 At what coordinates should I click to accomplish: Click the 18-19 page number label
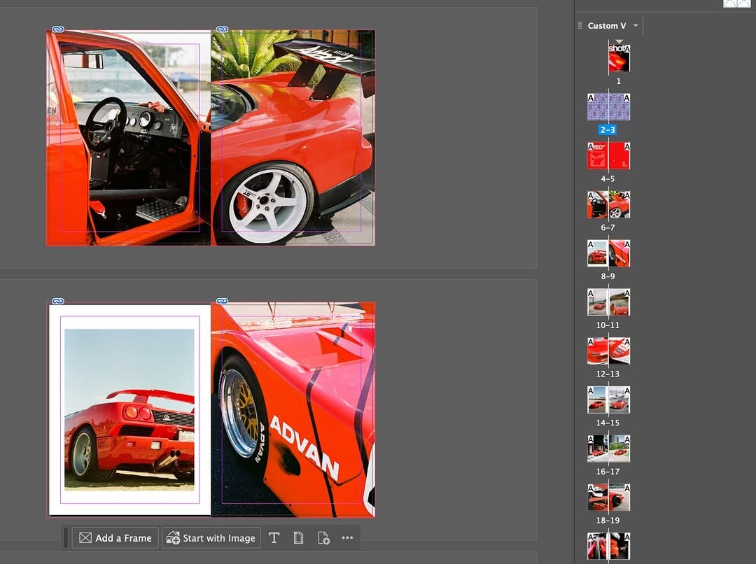pos(608,520)
